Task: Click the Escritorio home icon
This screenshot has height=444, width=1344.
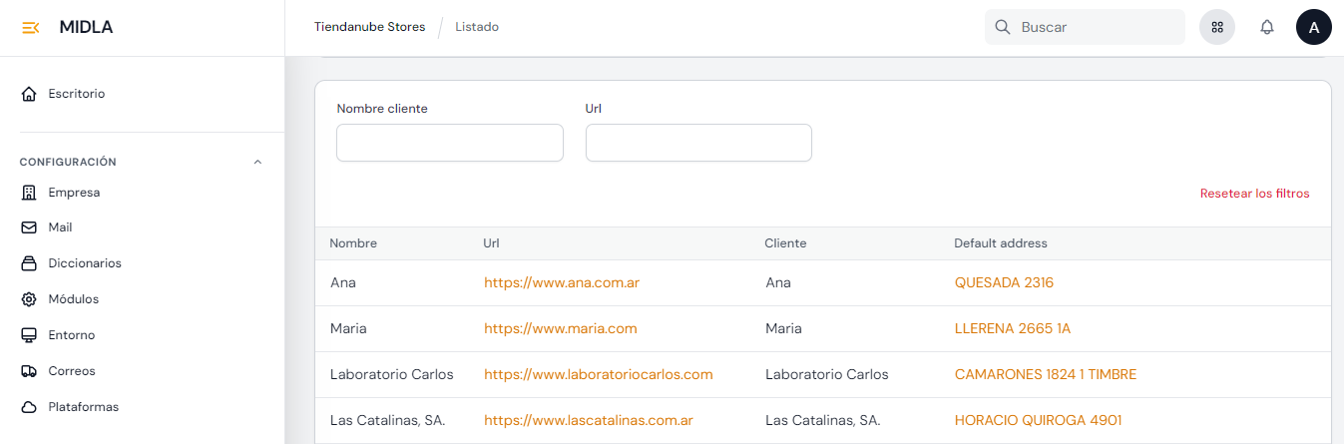Action: [x=29, y=94]
